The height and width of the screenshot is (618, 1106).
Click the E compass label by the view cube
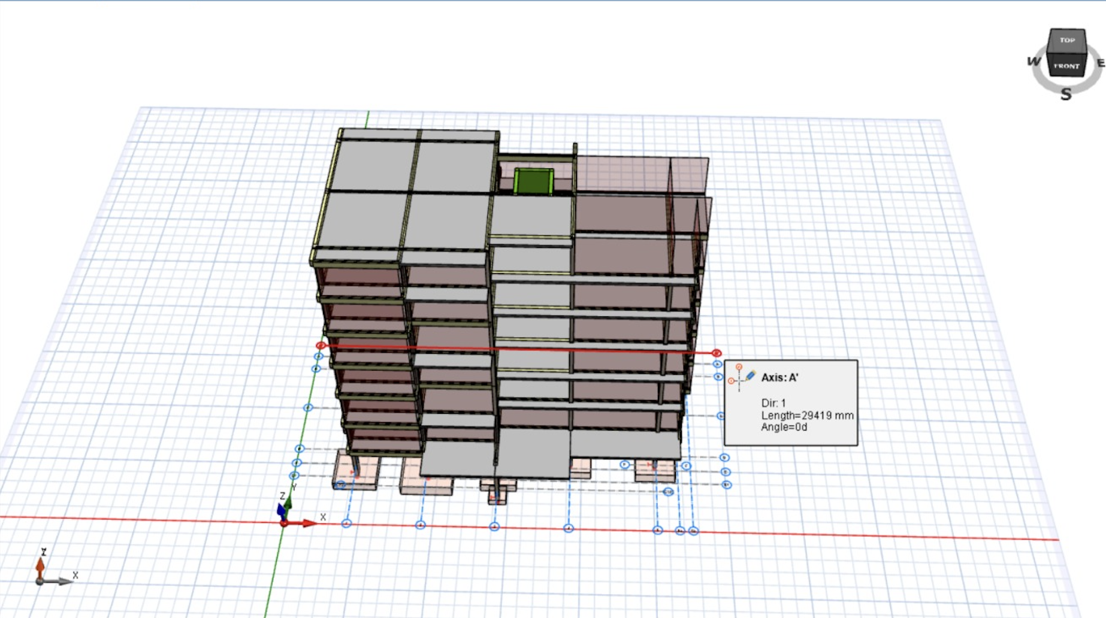click(1100, 63)
